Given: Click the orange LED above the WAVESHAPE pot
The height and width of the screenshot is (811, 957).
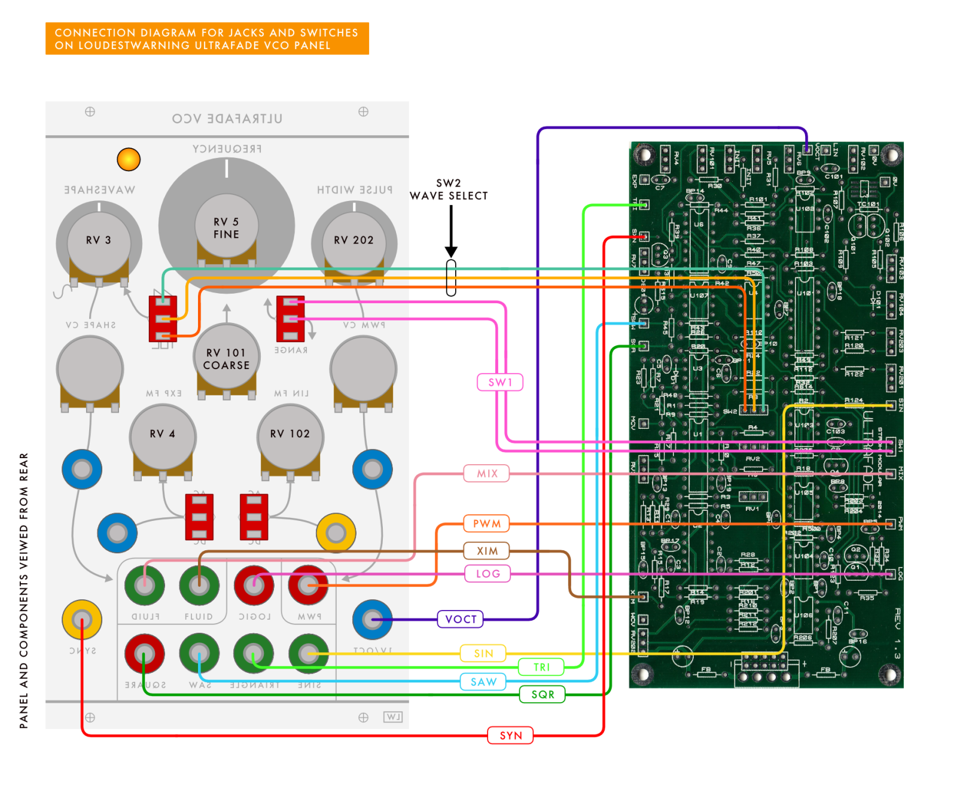Looking at the screenshot, I should 129,159.
